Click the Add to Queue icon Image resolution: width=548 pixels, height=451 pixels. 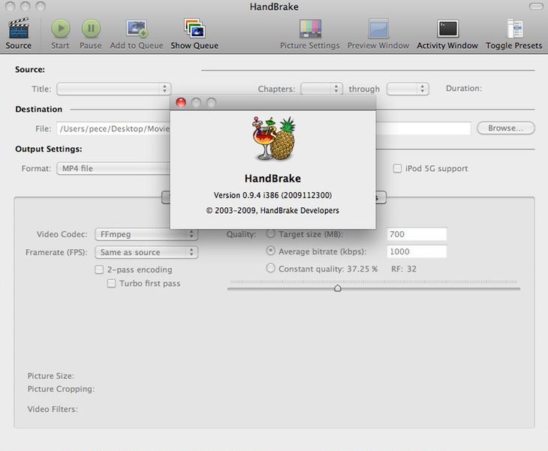[137, 29]
